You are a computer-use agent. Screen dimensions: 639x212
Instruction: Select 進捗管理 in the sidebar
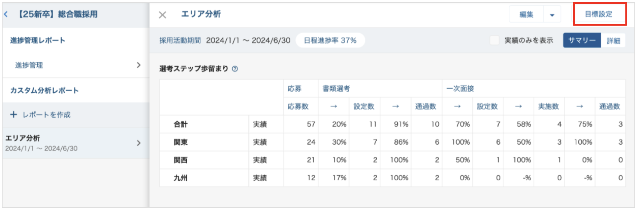[x=29, y=65]
